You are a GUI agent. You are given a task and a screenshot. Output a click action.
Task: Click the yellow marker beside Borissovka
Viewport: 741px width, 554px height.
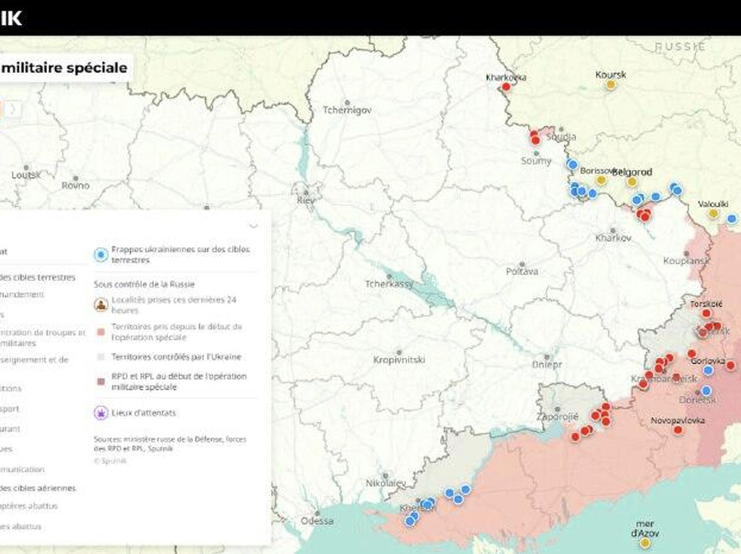601,180
